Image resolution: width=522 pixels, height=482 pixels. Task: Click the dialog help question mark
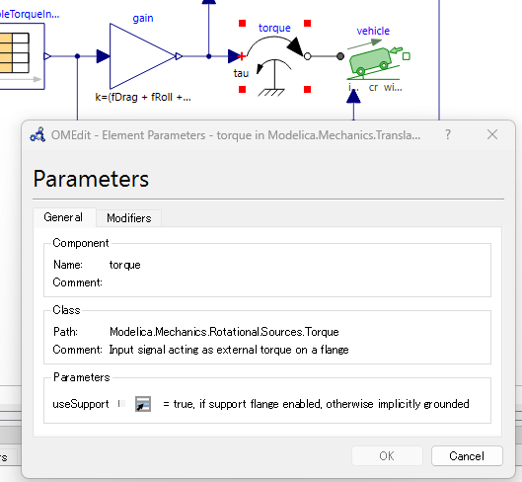point(448,134)
